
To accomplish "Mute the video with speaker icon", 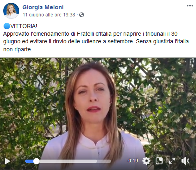I will pyautogui.click(x=185, y=161).
